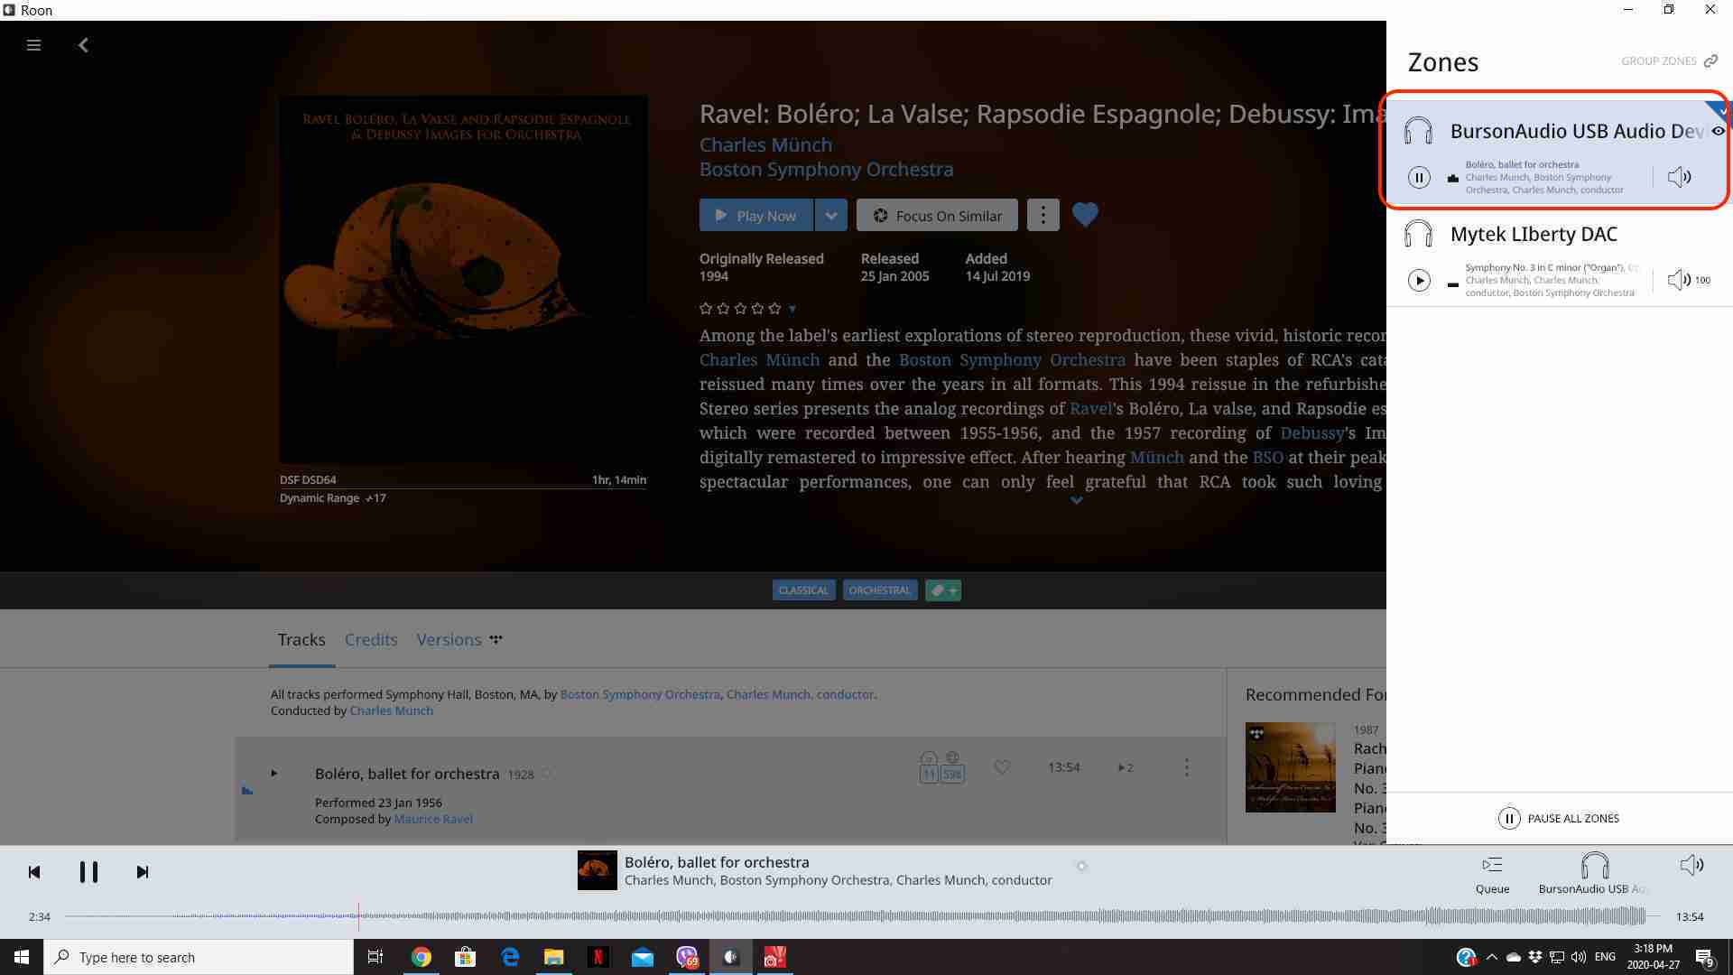
Task: Click the now playing album thumbnail
Action: (598, 870)
